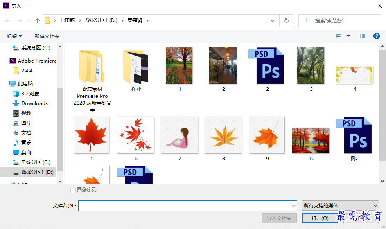
Task: Refresh the current folder view
Action: tap(286, 21)
